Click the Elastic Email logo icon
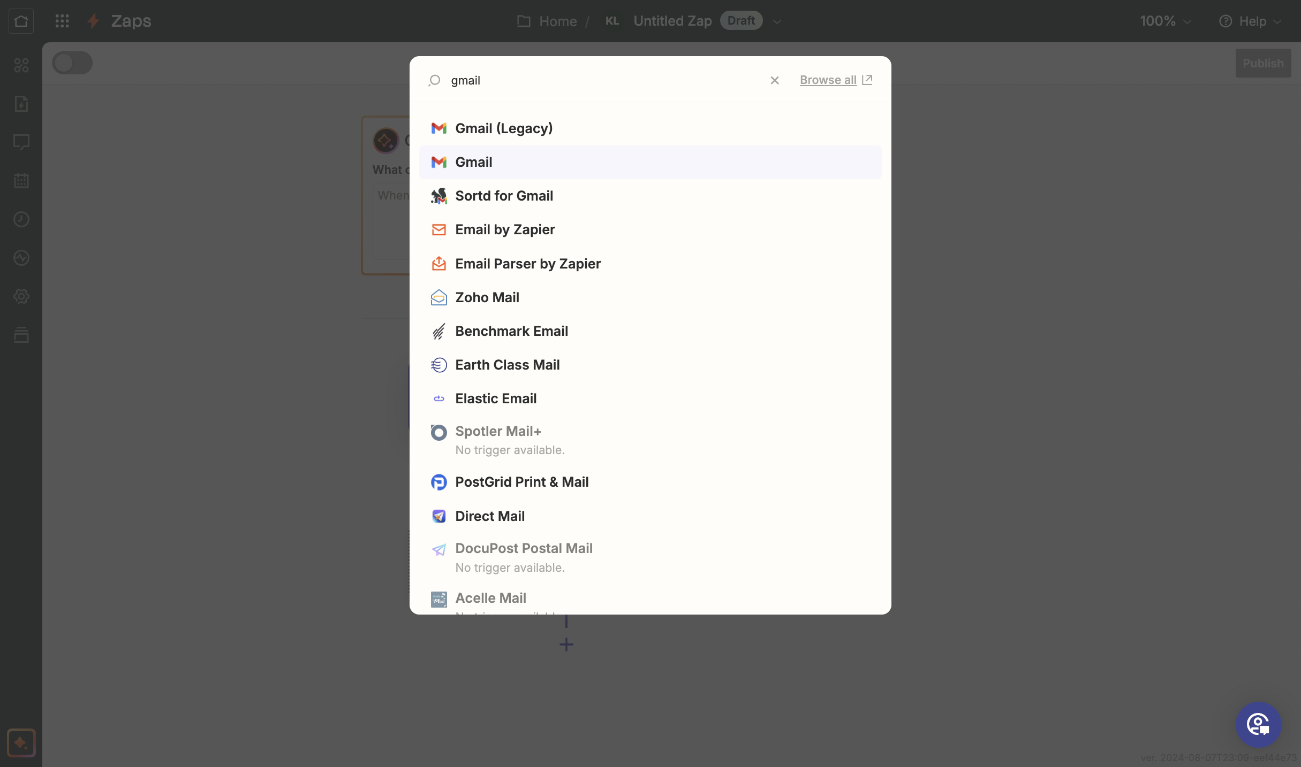This screenshot has width=1301, height=767. point(438,398)
